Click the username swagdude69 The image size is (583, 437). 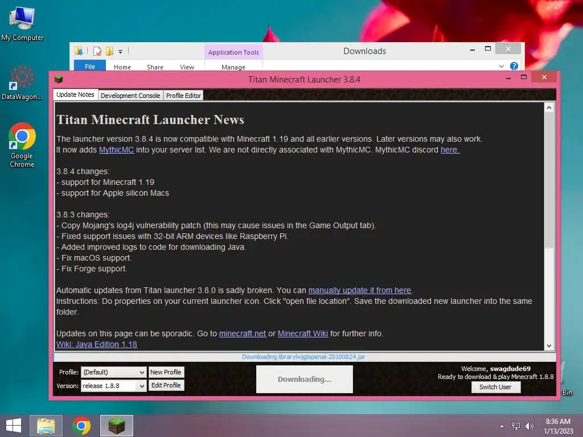tap(510, 369)
